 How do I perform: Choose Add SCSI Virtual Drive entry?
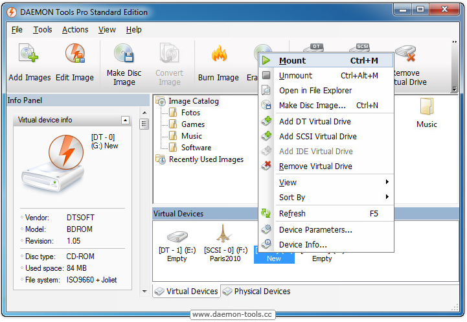click(326, 136)
